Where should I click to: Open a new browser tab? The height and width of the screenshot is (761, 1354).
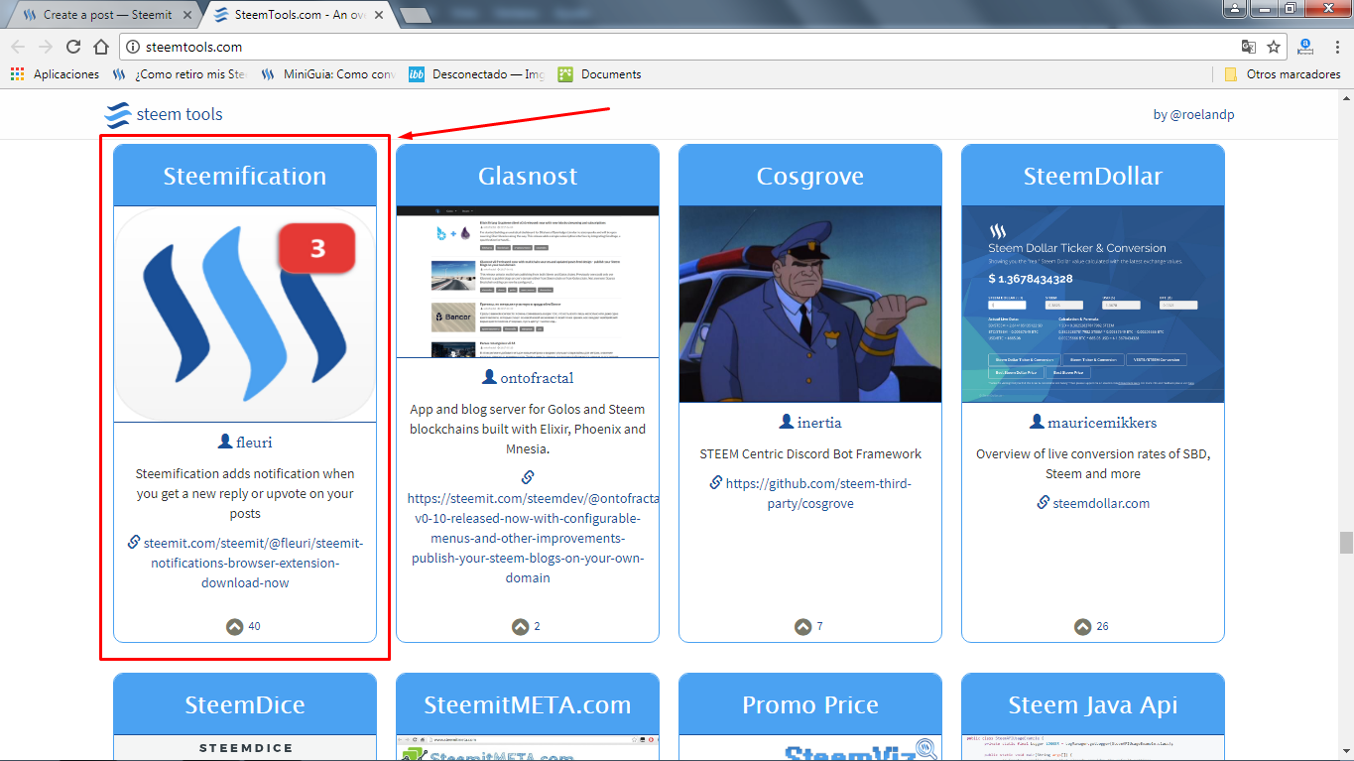(415, 15)
